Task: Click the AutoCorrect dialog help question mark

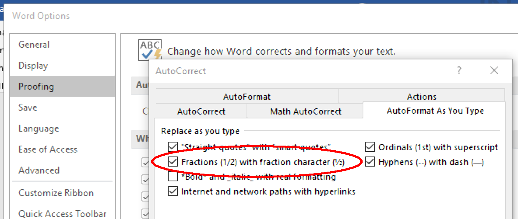Action: 459,71
